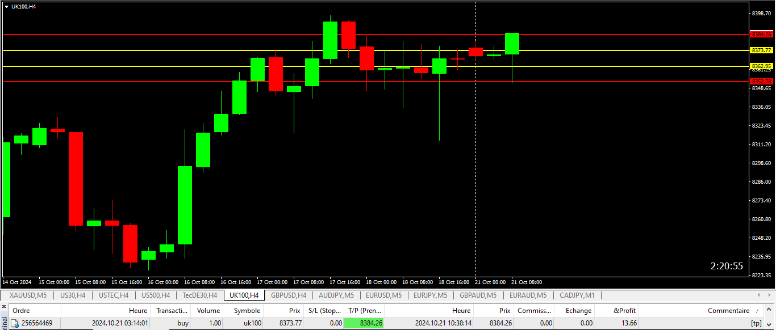The height and width of the screenshot is (330, 776).
Task: Select the green T/P cell 8384.26
Action: [x=364, y=323]
